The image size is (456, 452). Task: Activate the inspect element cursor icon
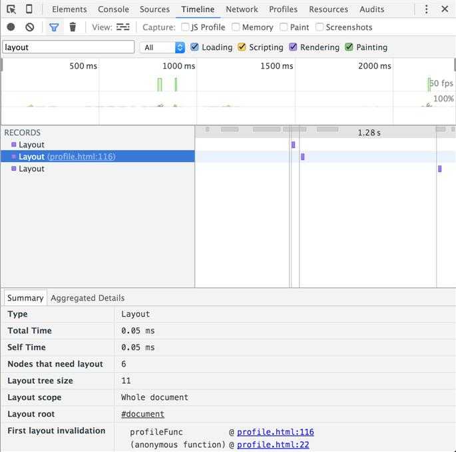click(11, 9)
